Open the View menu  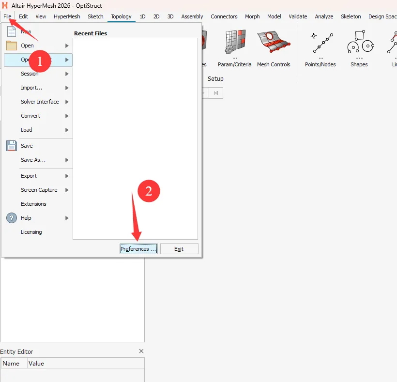(x=41, y=16)
